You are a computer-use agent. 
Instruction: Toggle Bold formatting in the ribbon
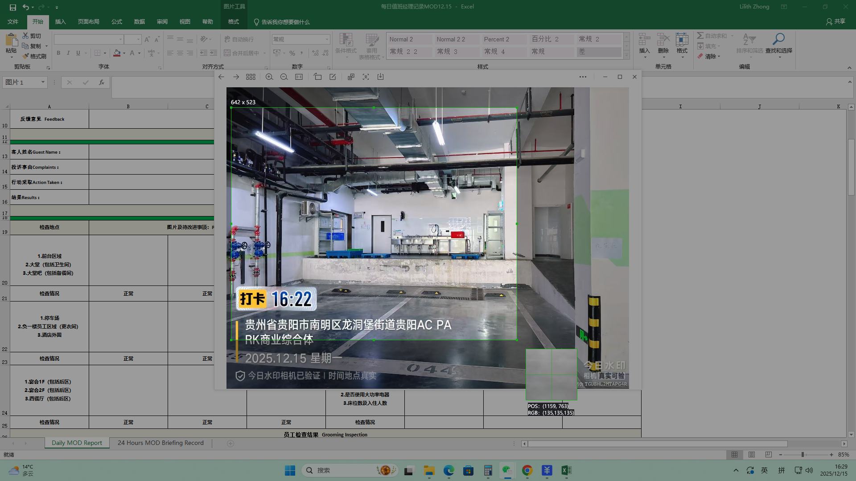pos(58,53)
